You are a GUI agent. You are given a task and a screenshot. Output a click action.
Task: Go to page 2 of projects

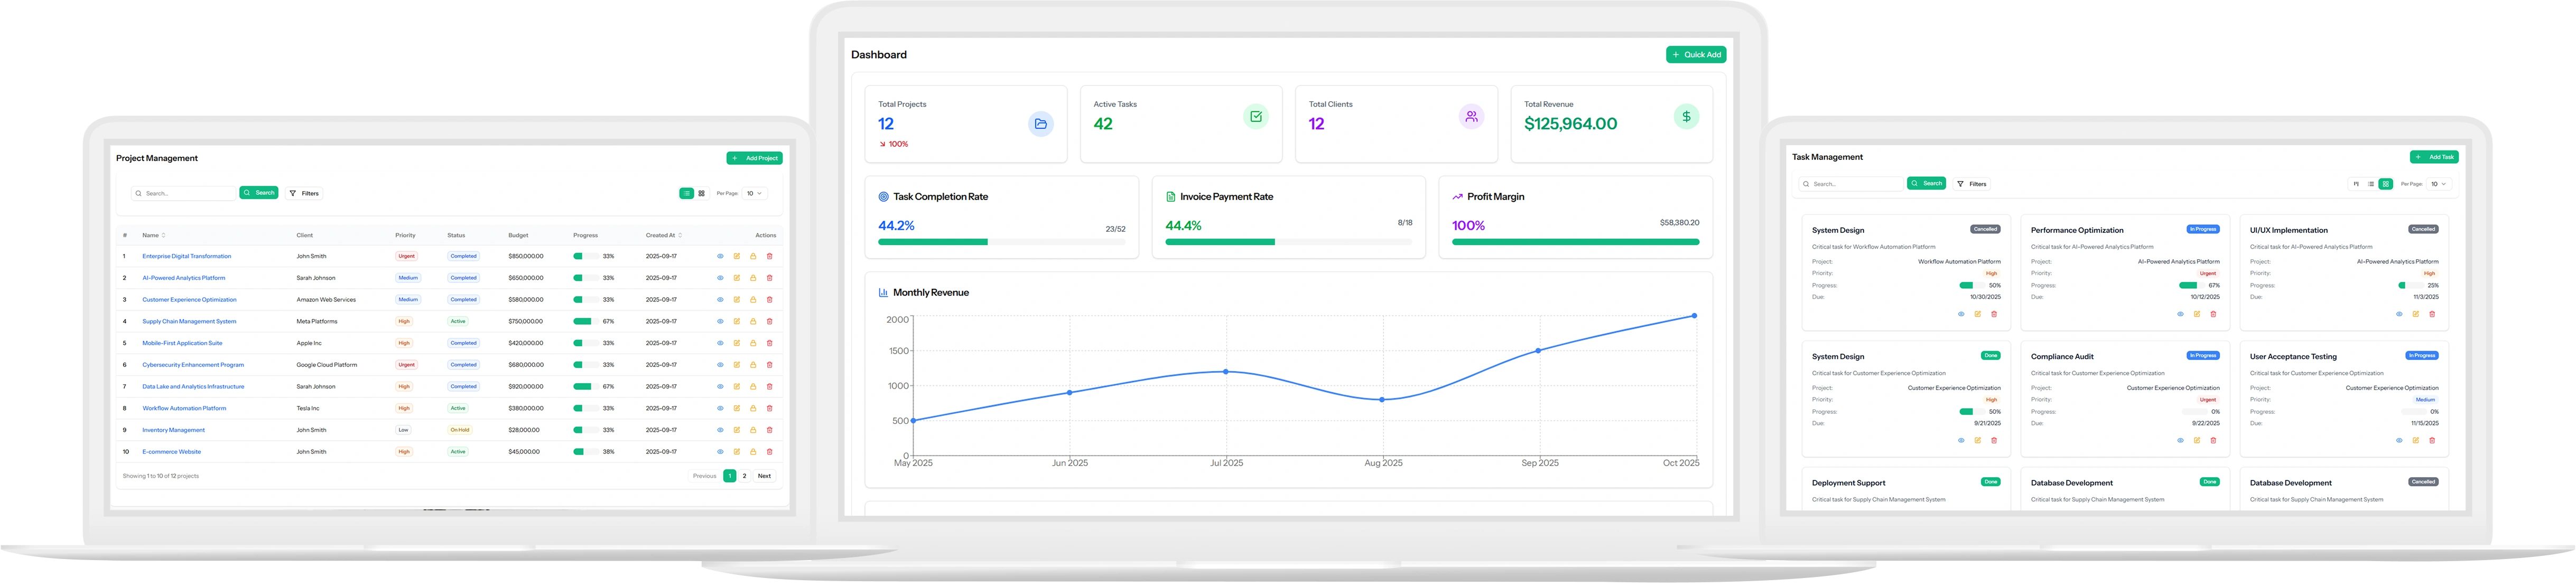pos(744,476)
